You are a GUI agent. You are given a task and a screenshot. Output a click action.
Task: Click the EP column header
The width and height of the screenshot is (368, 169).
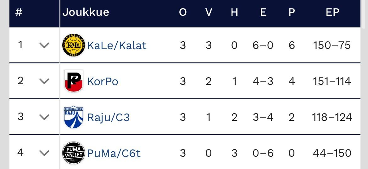pyautogui.click(x=332, y=12)
